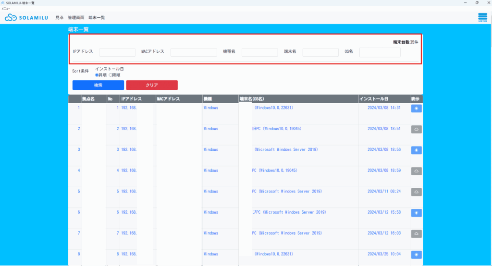
Task: Click 旧PC (Windows10.0.19045) terminal name
Action: click(x=277, y=129)
